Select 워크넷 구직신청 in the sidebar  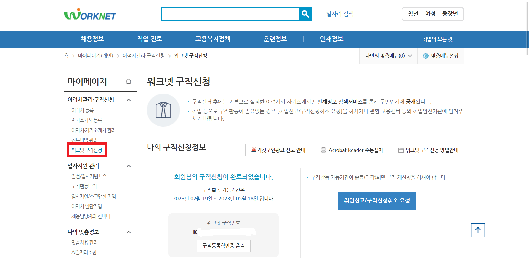coord(87,150)
